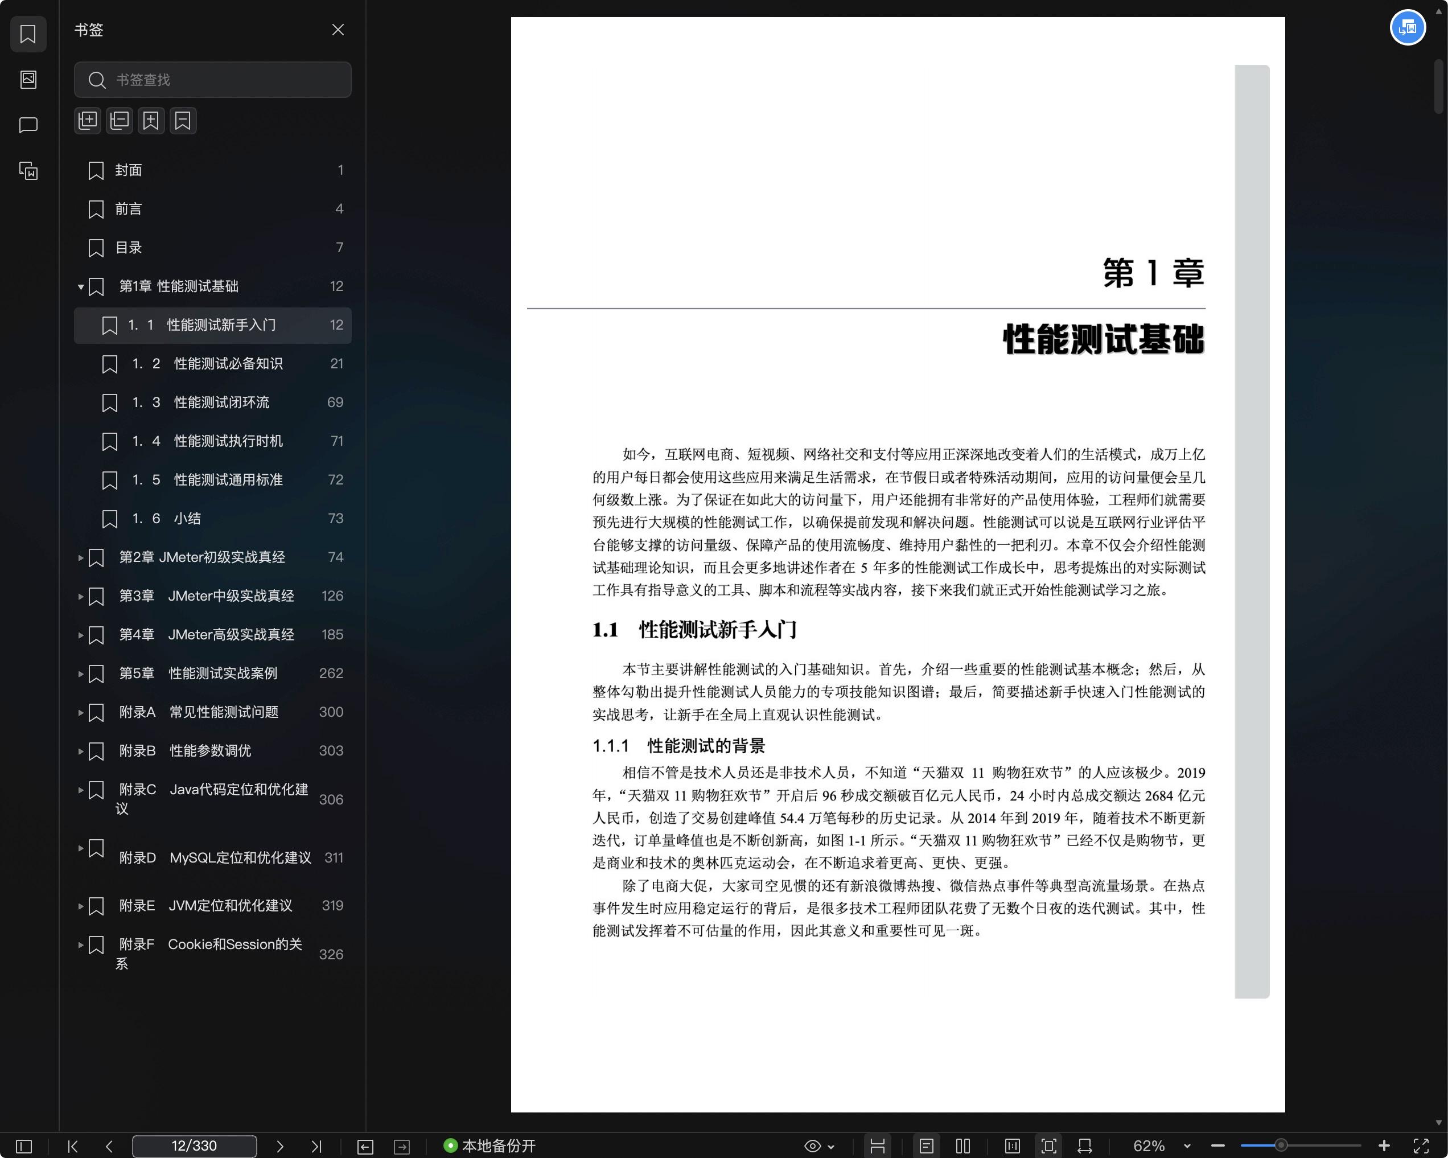
Task: Close the bookmarks panel
Action: click(338, 30)
